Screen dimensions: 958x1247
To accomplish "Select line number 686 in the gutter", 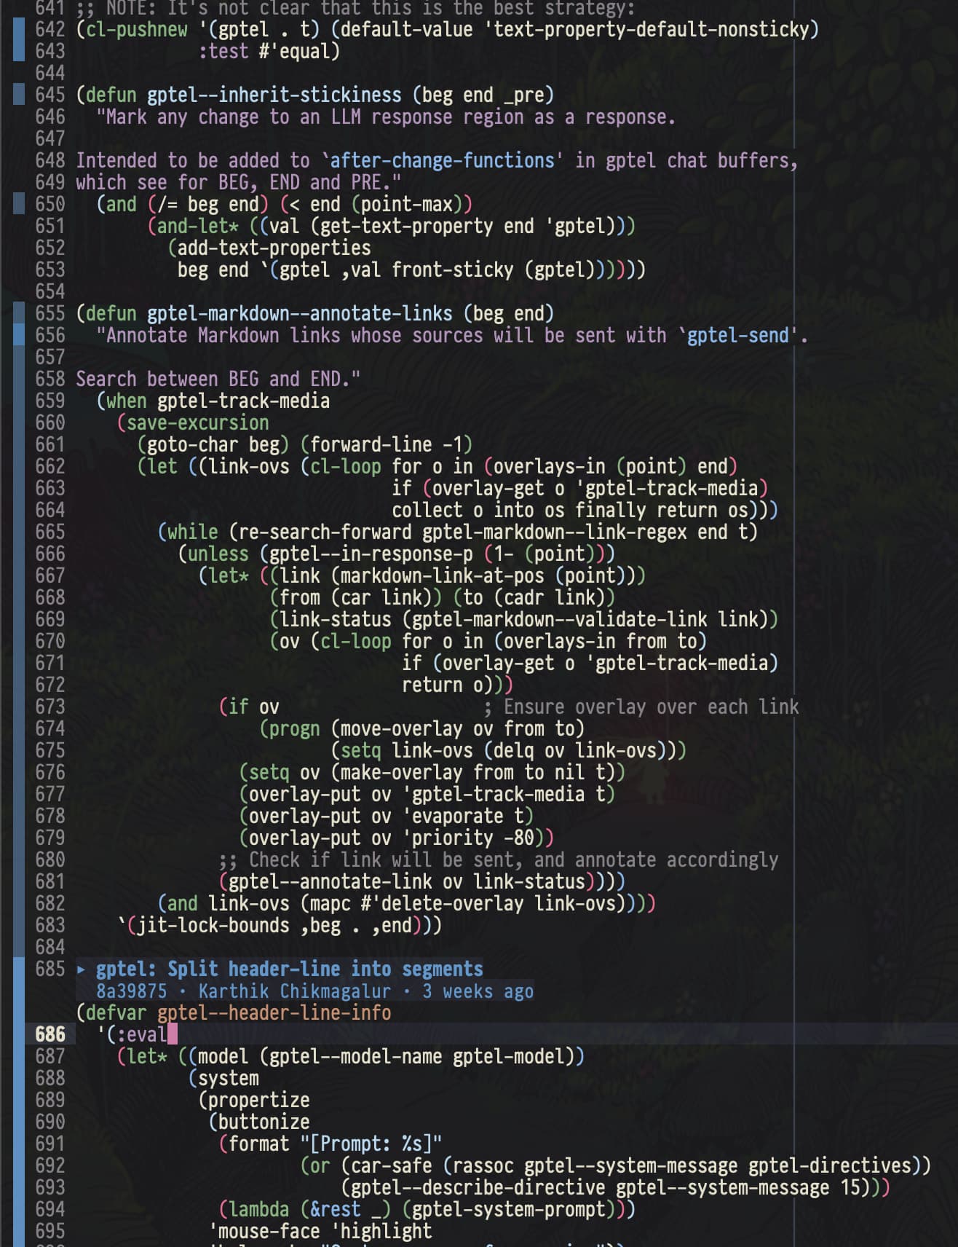I will click(50, 1034).
